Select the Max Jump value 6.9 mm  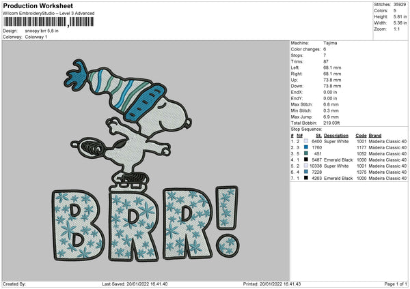point(331,117)
